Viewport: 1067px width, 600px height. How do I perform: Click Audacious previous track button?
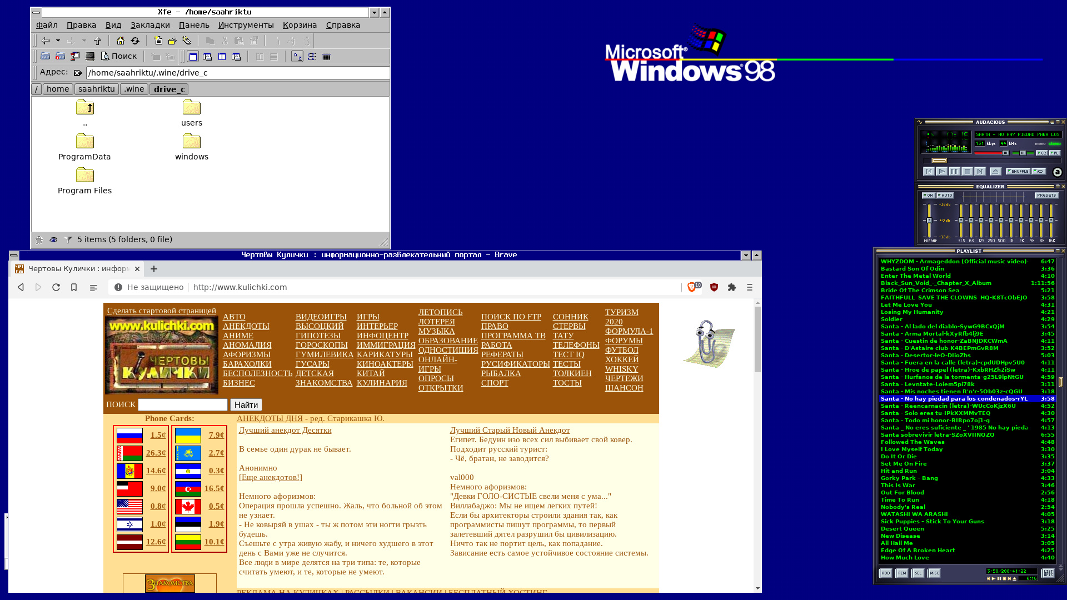pos(929,172)
